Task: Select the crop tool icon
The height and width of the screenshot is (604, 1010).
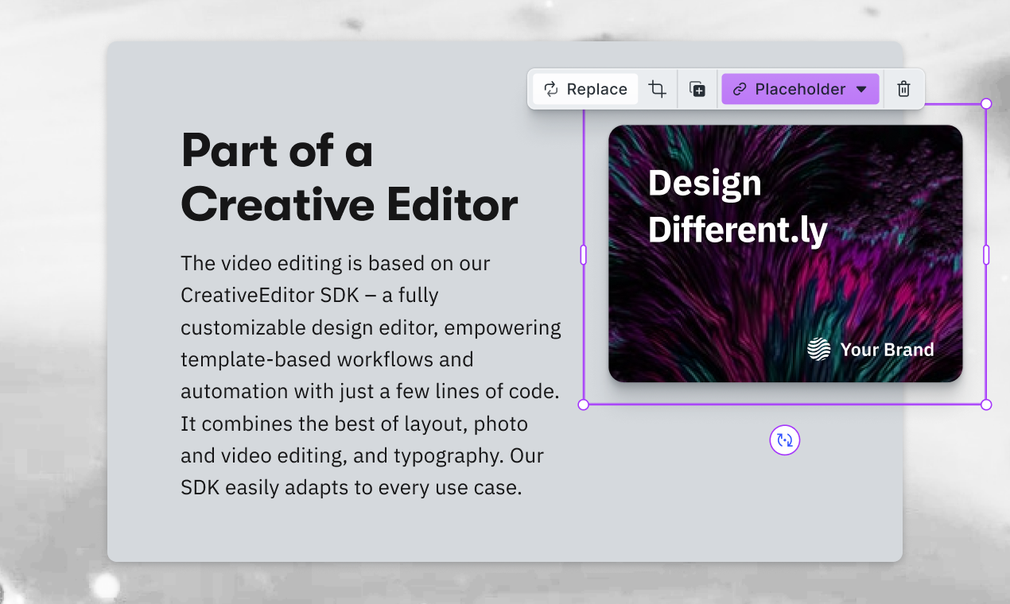Action: pos(657,89)
